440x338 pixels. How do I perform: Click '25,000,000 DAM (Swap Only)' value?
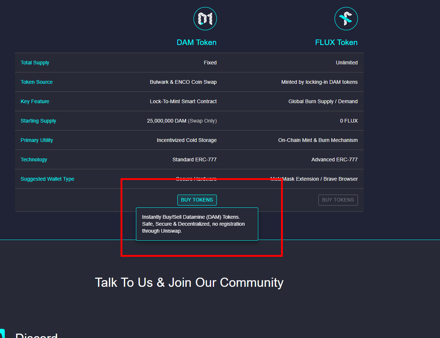[x=182, y=121]
